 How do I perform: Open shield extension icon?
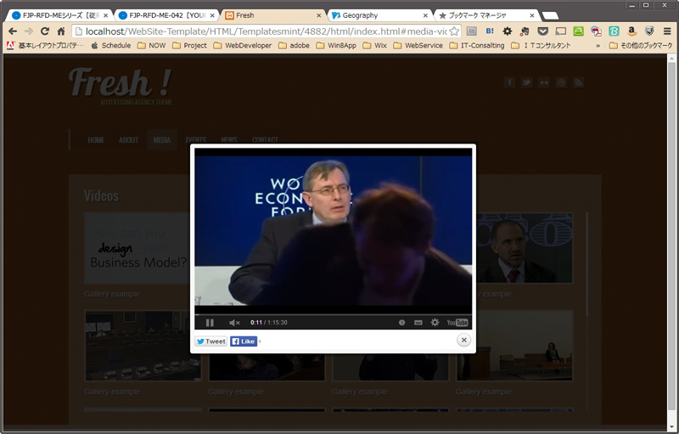(x=649, y=31)
